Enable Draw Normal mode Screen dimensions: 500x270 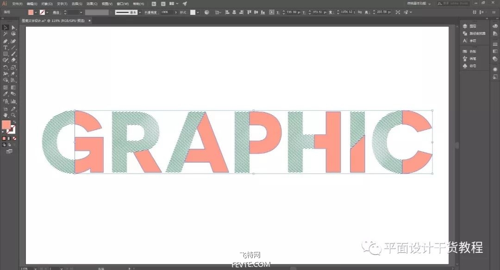[x=4, y=145]
